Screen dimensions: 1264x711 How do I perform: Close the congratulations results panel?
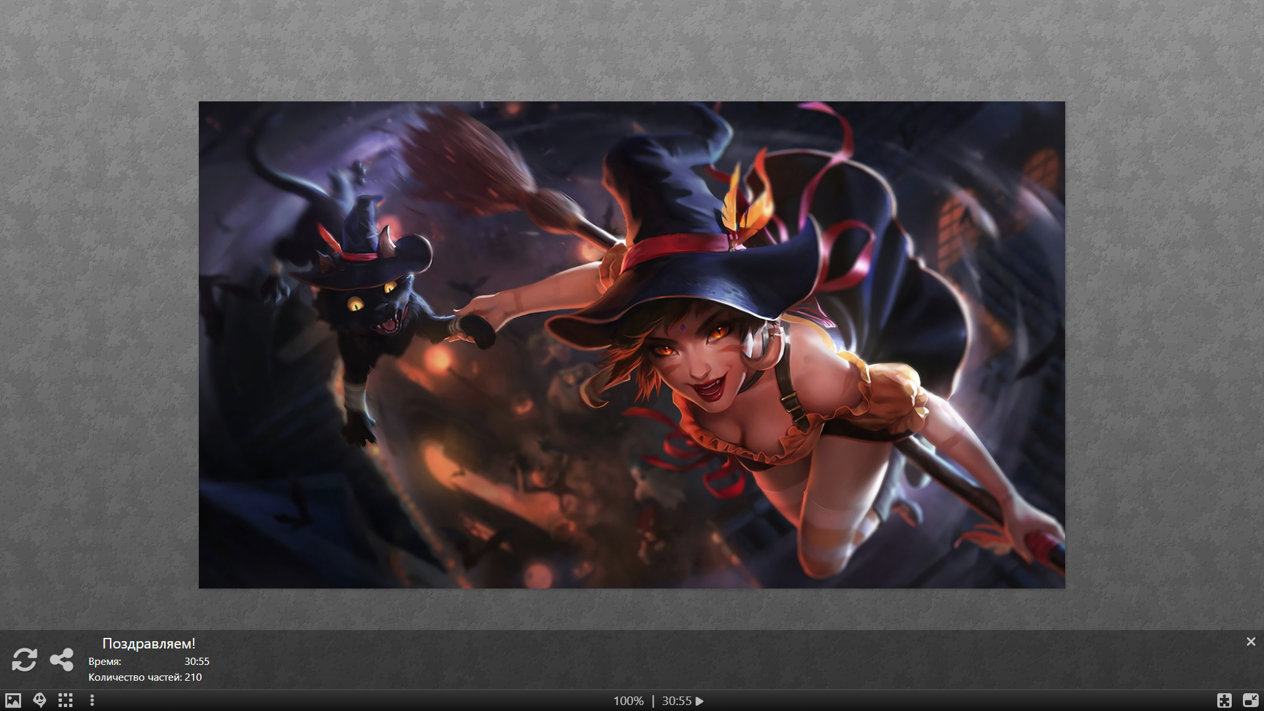pyautogui.click(x=1251, y=642)
